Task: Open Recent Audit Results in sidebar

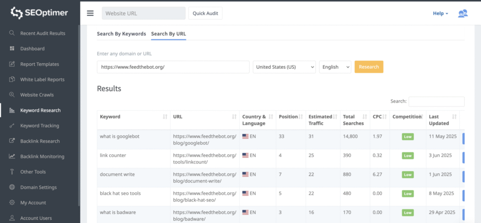Action: [x=43, y=33]
